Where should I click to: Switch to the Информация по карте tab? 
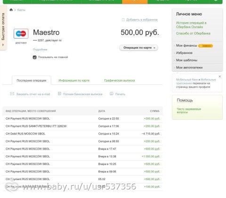pos(74,81)
